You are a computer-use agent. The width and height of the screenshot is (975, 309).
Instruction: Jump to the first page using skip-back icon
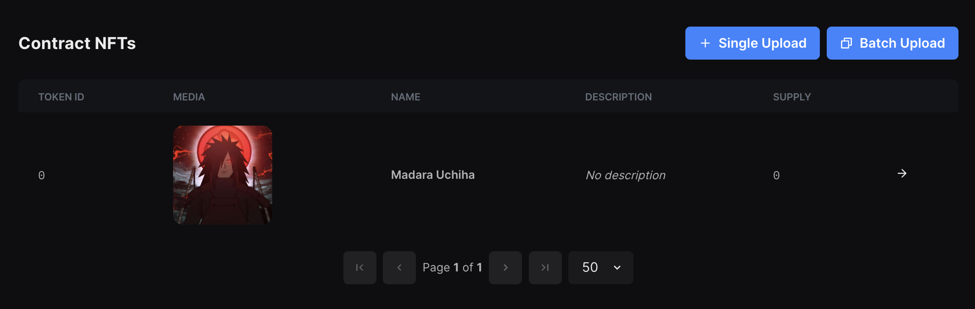coord(359,267)
